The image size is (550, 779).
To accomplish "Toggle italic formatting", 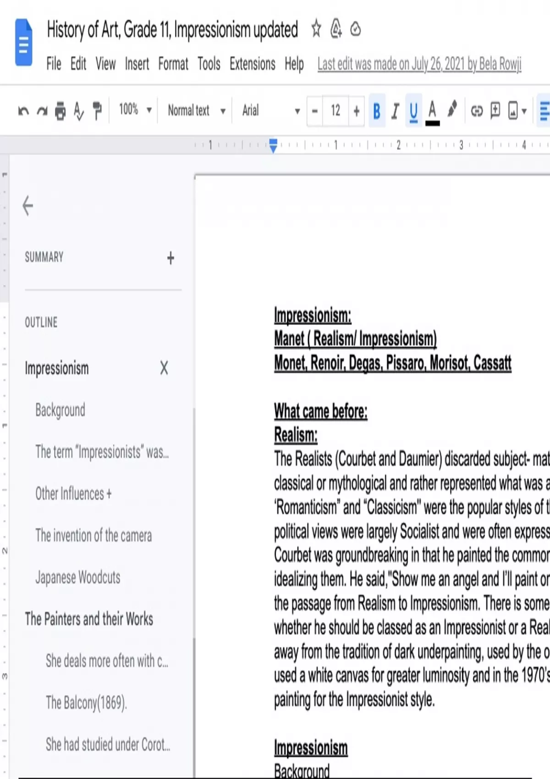I will pyautogui.click(x=395, y=111).
